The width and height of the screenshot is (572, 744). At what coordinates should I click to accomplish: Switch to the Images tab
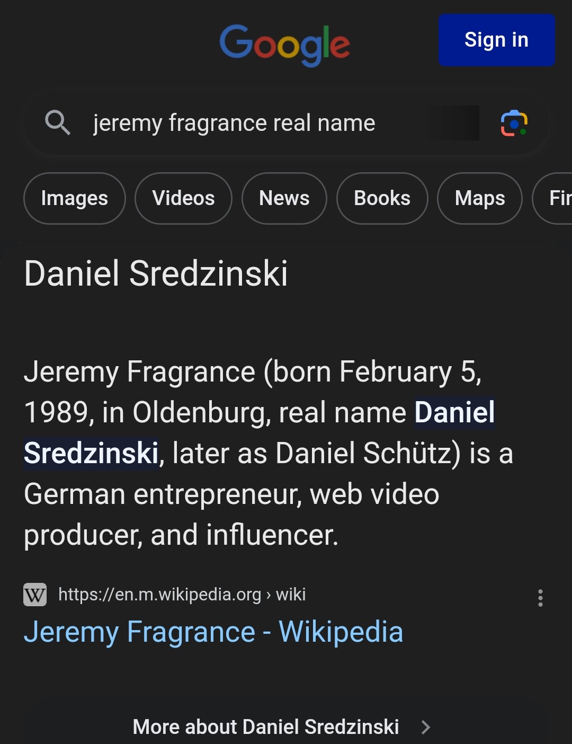tap(75, 198)
